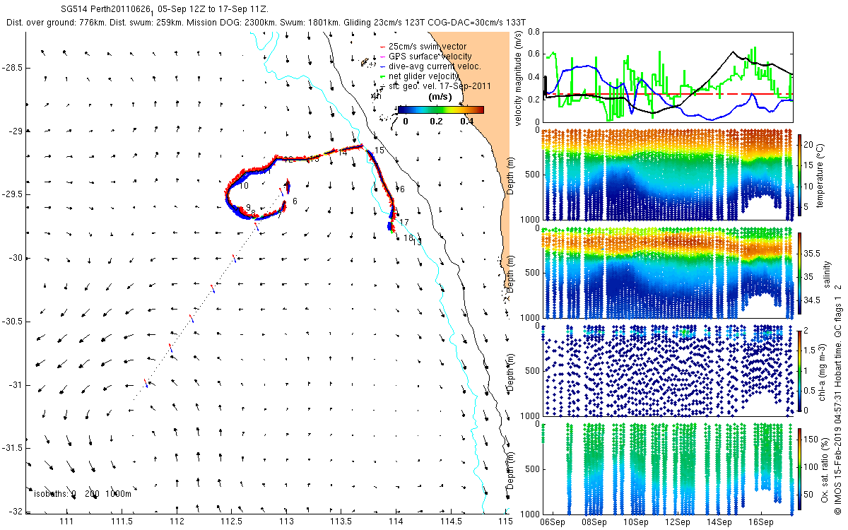Click the '06Sep' date tick label
848x530 pixels.
point(552,522)
